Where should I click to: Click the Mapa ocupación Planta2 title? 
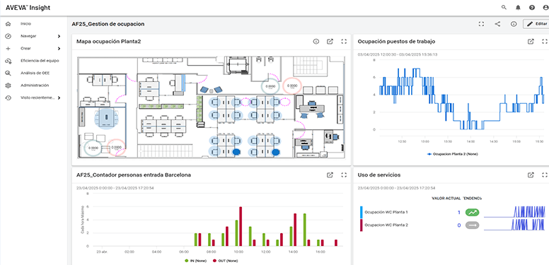(x=108, y=42)
